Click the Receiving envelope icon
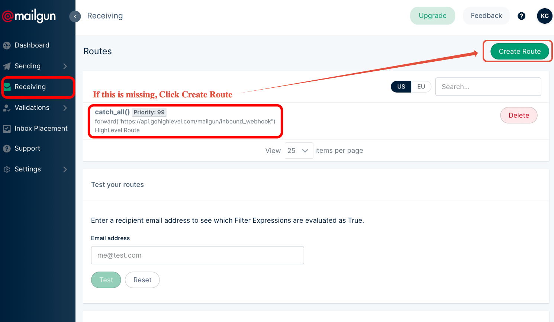 [x=7, y=87]
